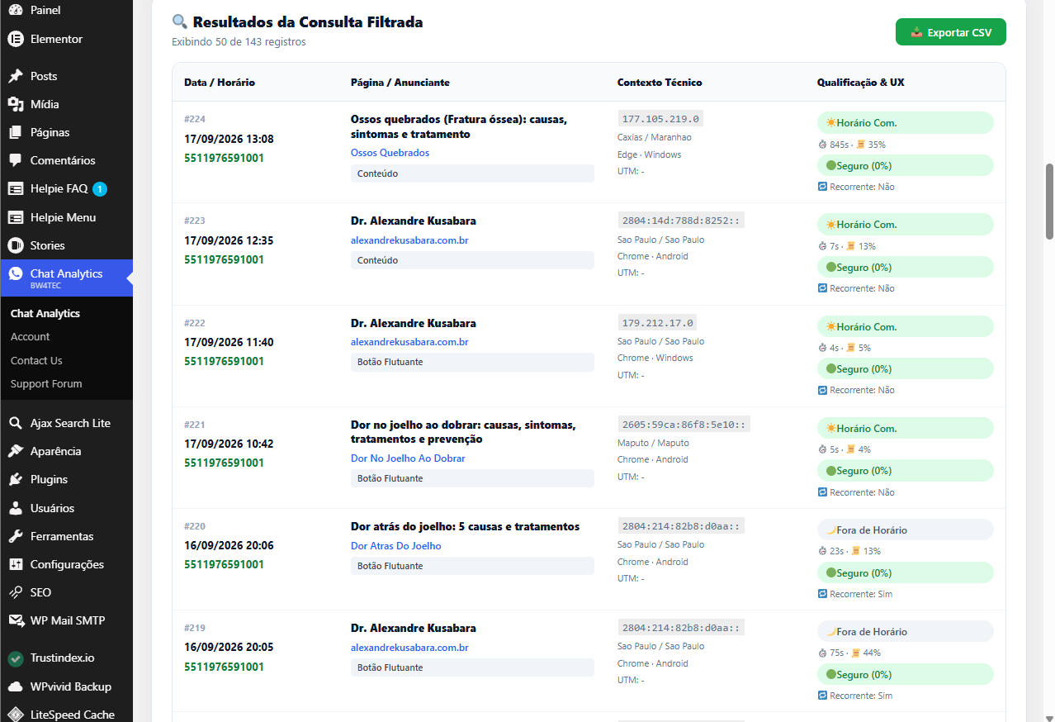Click IP address 179.212.17.0
This screenshot has height=722, width=1055.
click(x=657, y=322)
